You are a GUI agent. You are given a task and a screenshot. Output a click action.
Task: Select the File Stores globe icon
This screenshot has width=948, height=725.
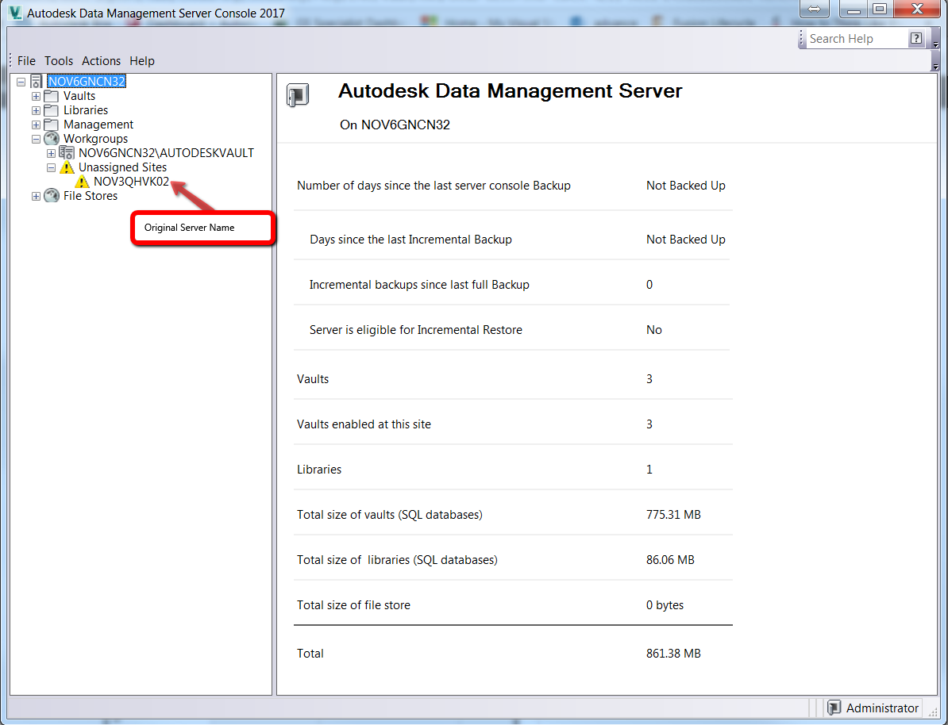(x=52, y=196)
